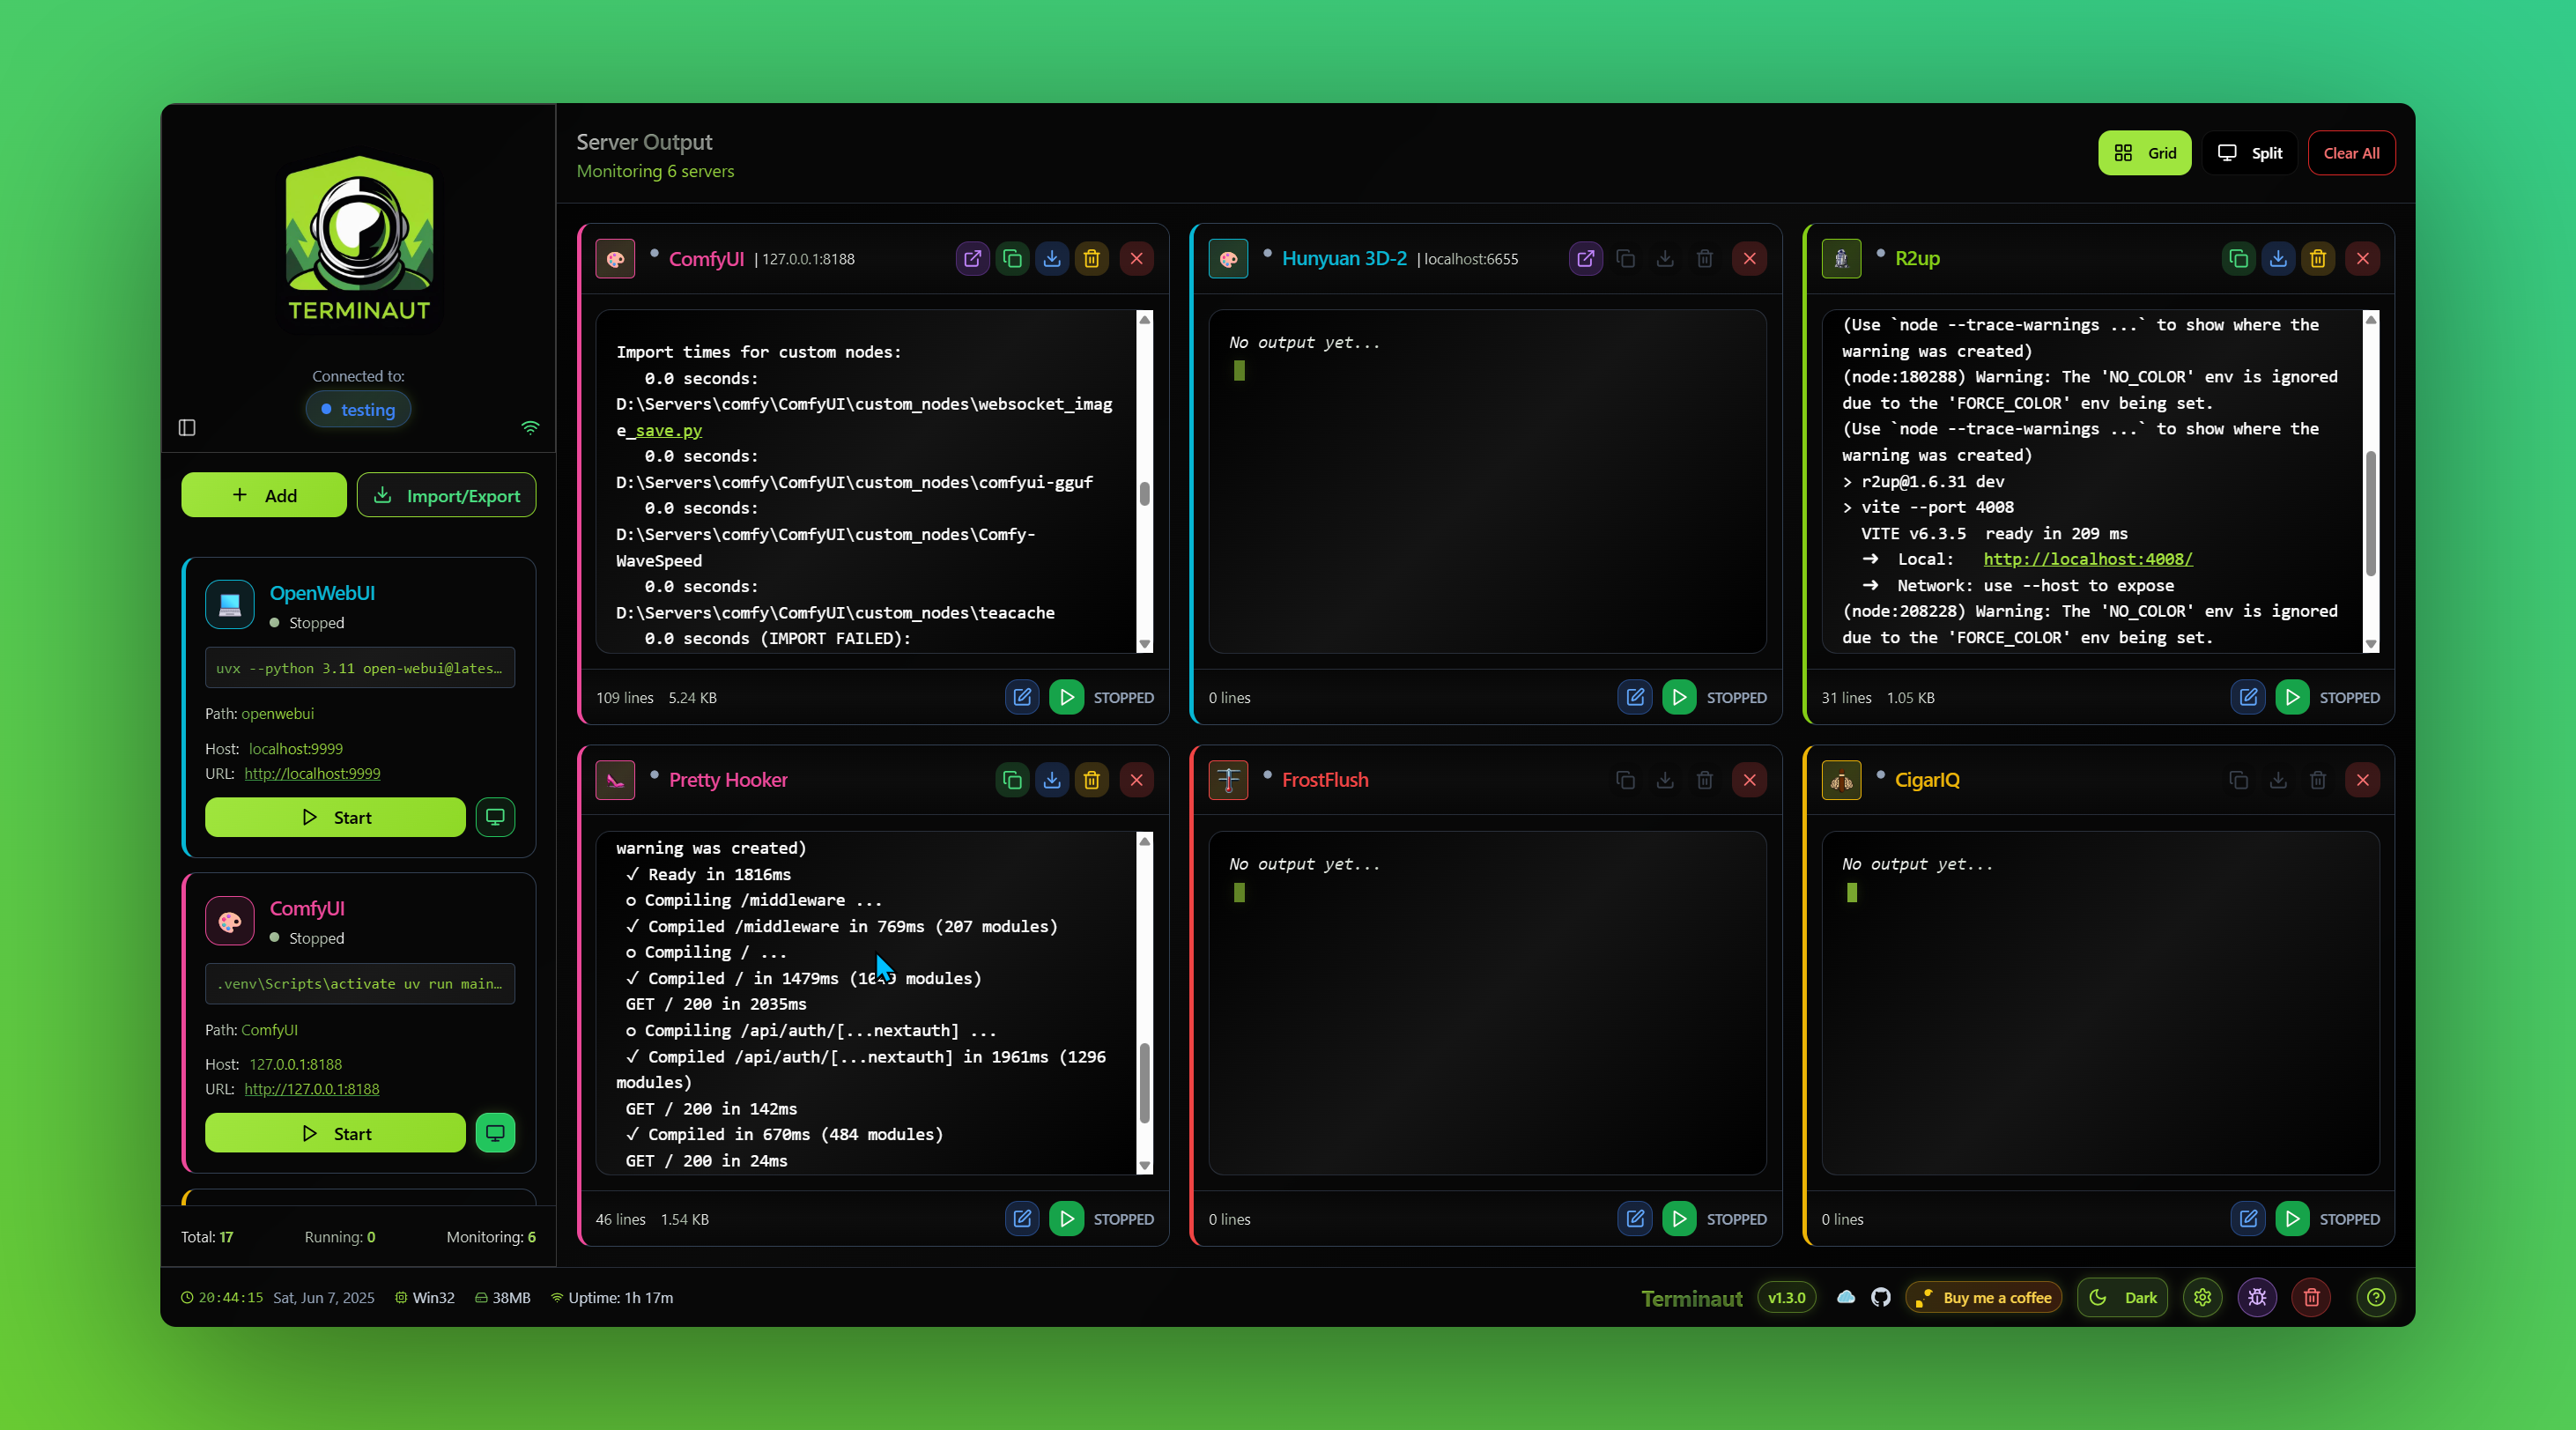Open ComfyUI in external browser icon

tap(972, 259)
